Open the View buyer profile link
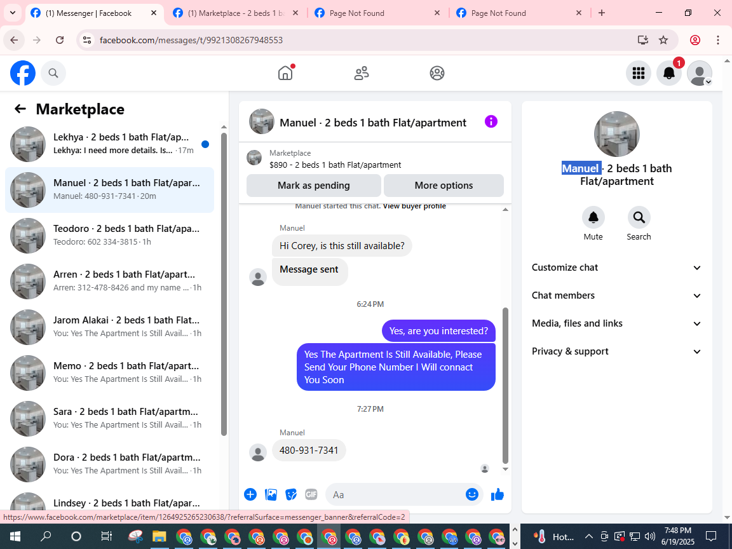The image size is (732, 549). (414, 207)
